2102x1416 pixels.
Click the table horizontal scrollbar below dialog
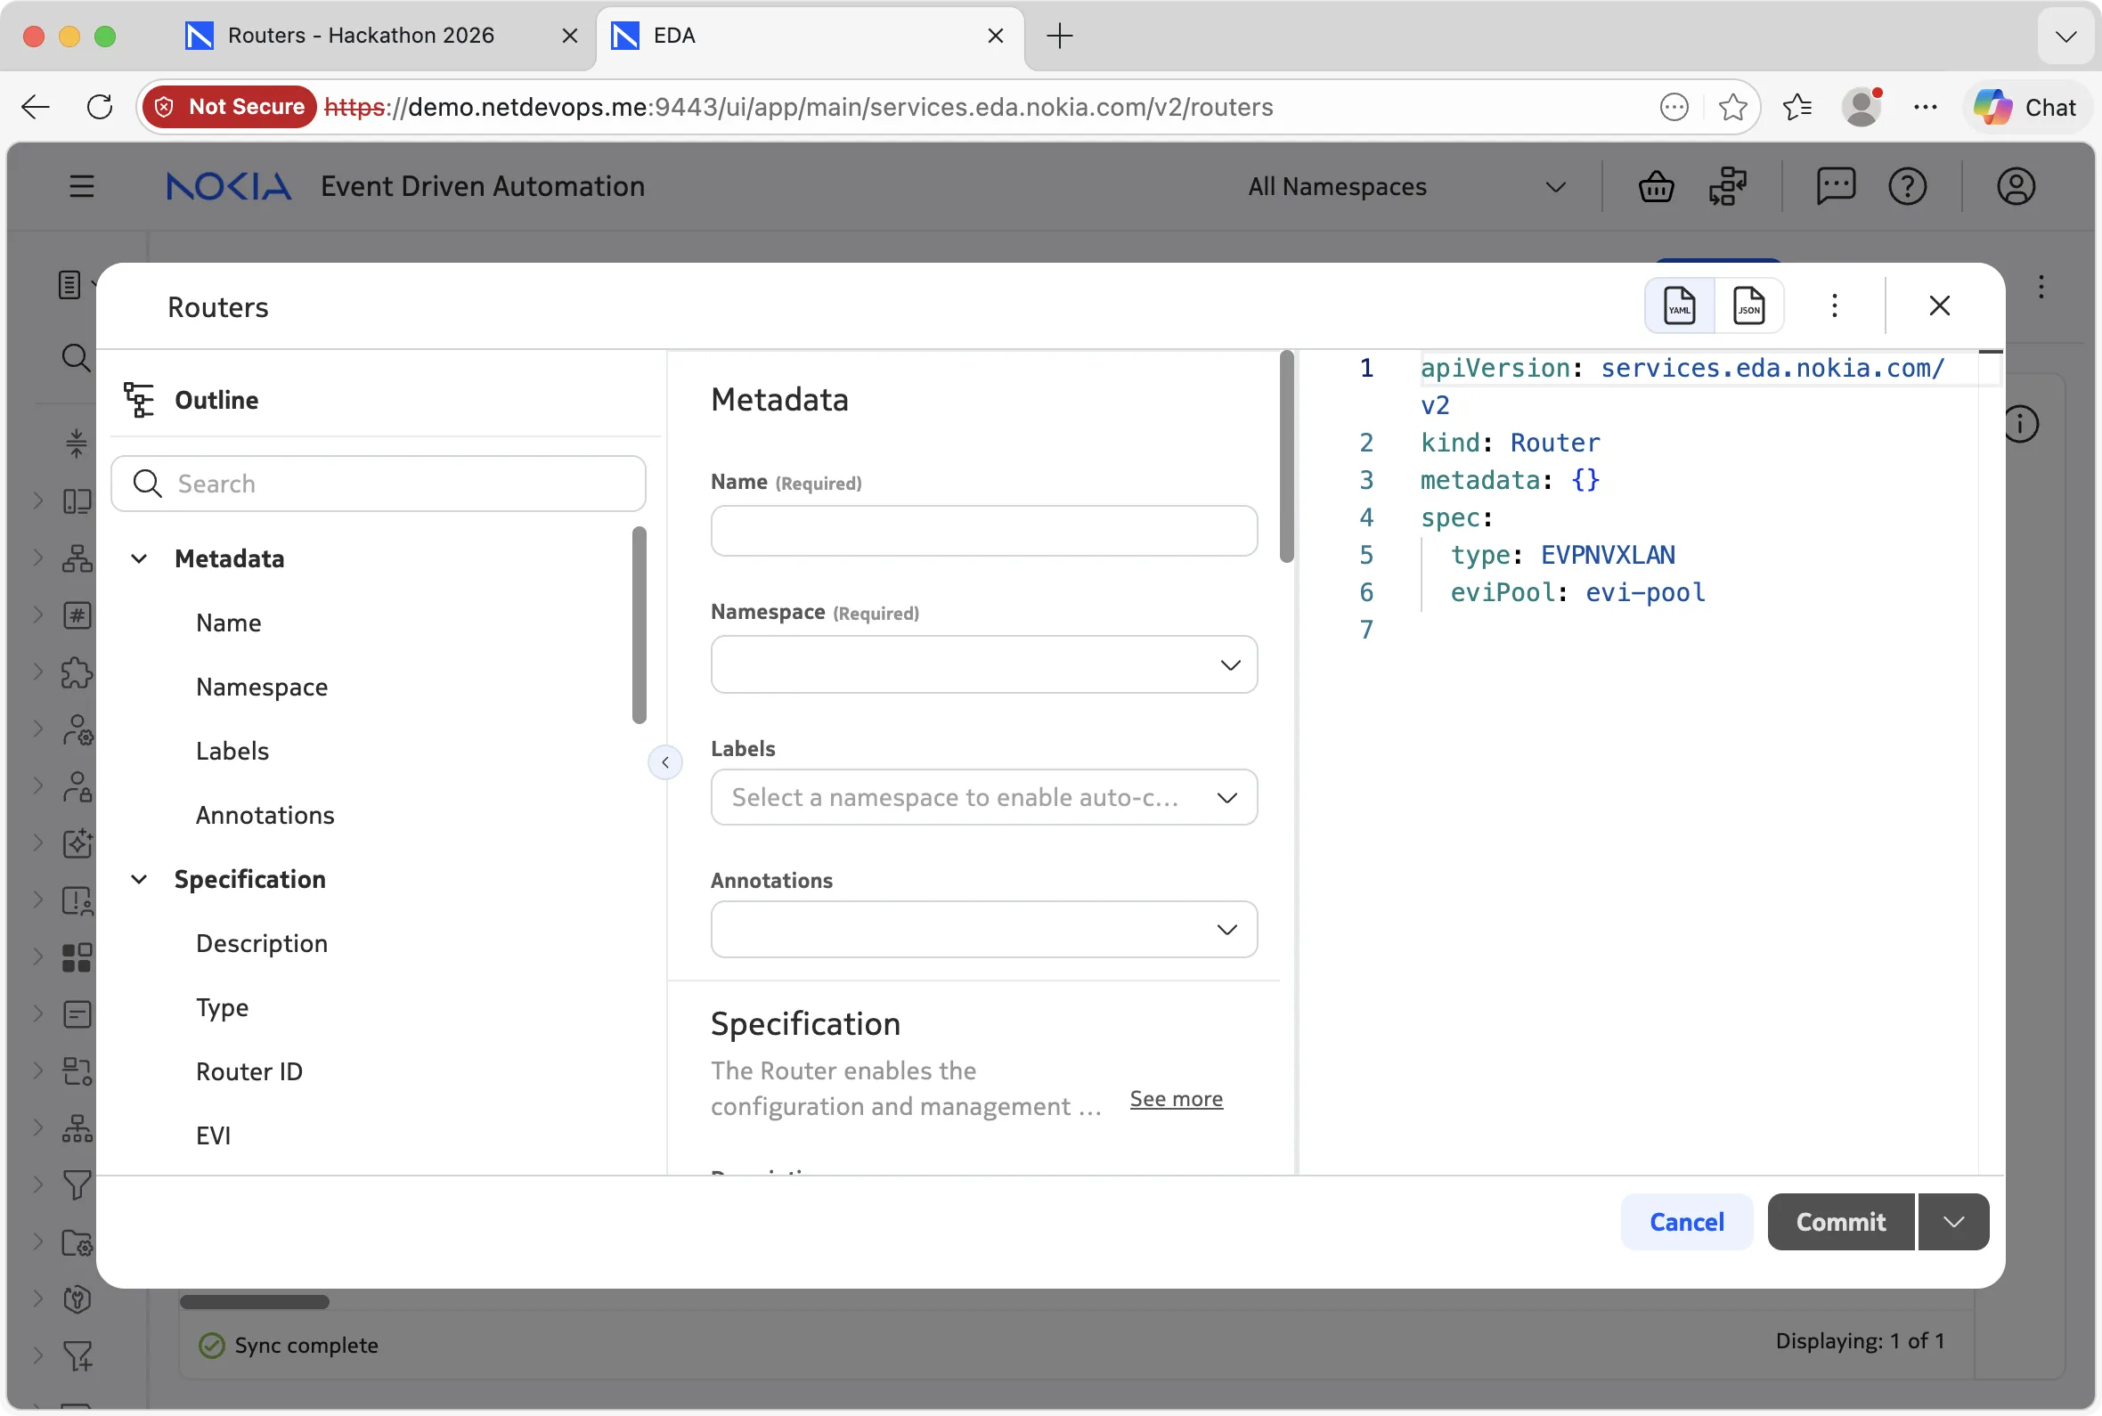(255, 1303)
